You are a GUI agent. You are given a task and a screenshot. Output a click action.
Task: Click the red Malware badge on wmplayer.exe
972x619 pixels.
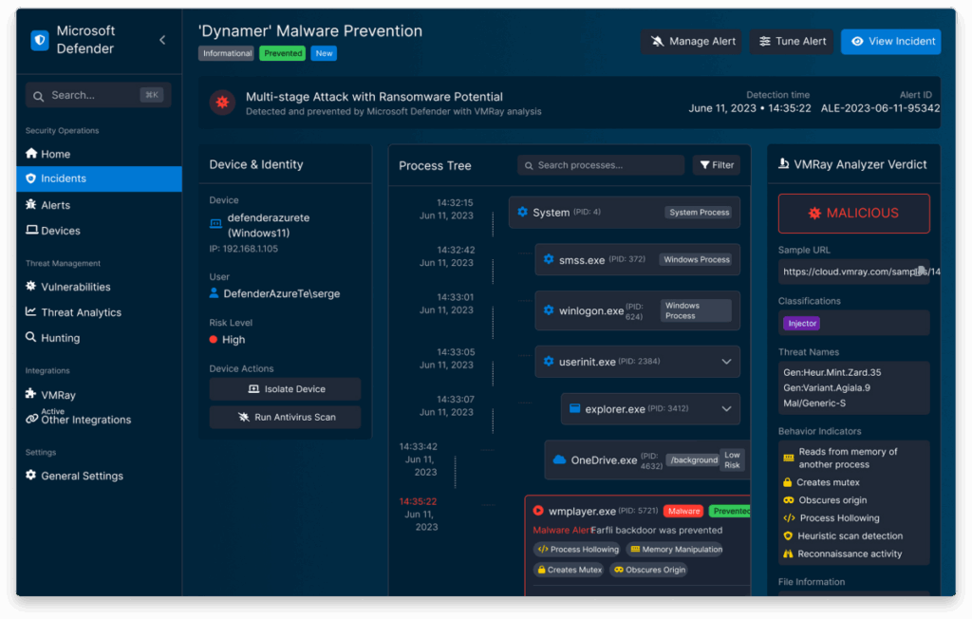coord(683,511)
